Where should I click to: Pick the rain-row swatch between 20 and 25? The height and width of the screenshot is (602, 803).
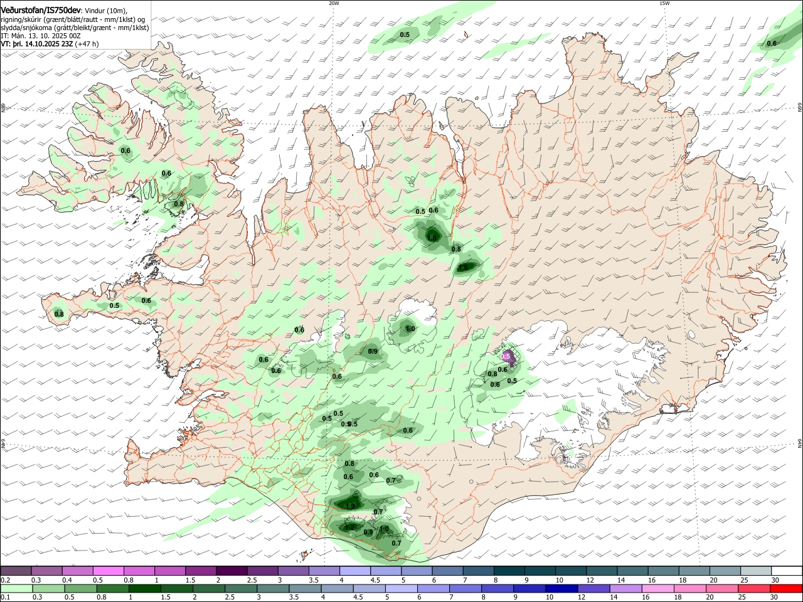tap(723, 589)
